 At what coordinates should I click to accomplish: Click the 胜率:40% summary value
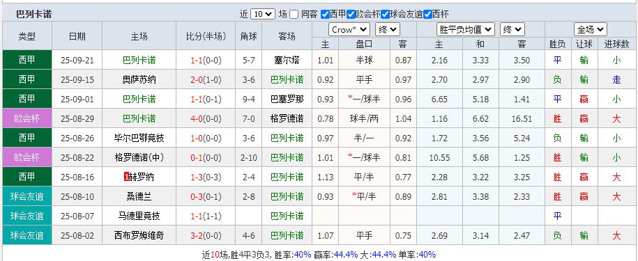pyautogui.click(x=293, y=255)
